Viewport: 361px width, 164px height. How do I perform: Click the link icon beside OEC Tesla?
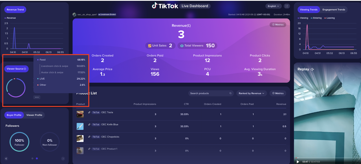click(x=89, y=112)
